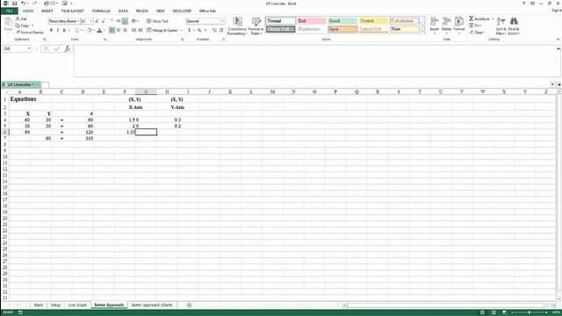
Task: Click the Insert Function fx button
Action: (68, 48)
